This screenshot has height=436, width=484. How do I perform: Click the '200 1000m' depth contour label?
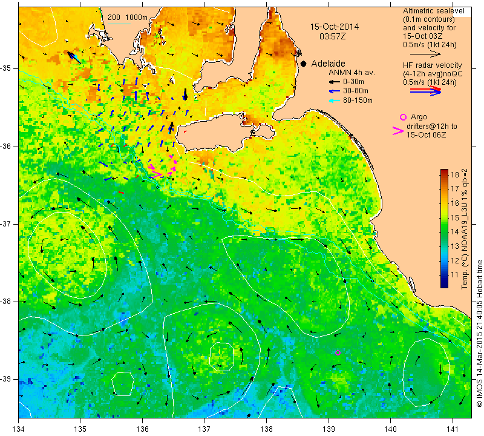[x=128, y=18]
